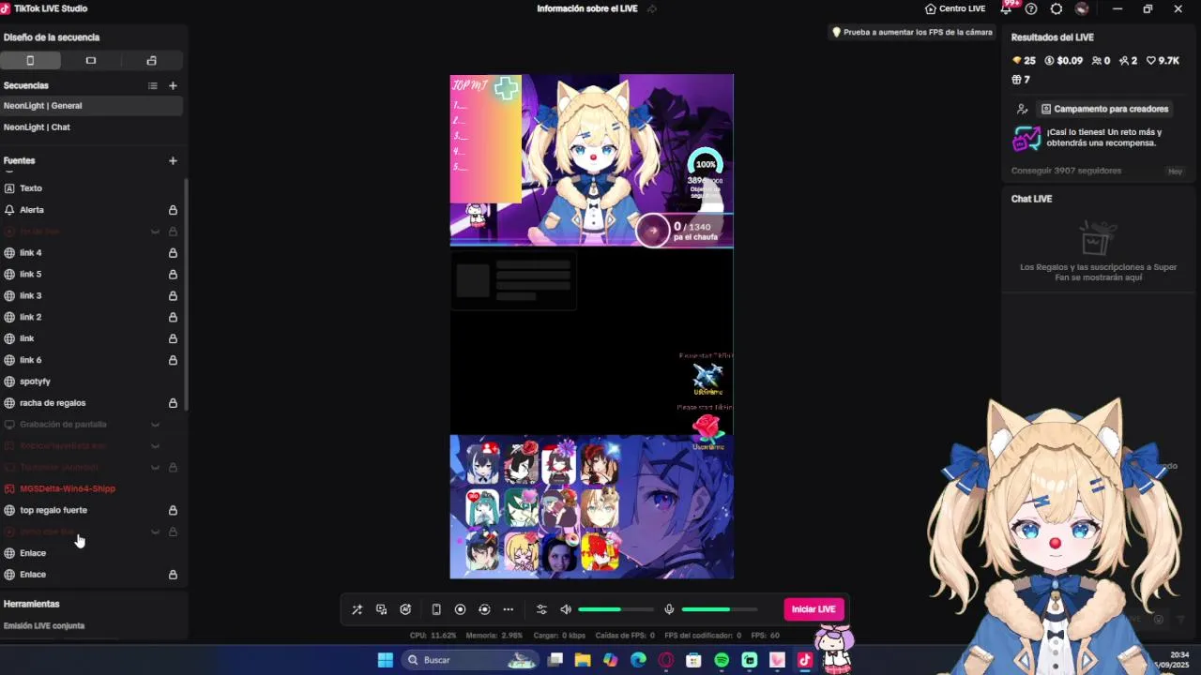Open Spotify from the taskbar
This screenshot has width=1201, height=675.
(722, 660)
